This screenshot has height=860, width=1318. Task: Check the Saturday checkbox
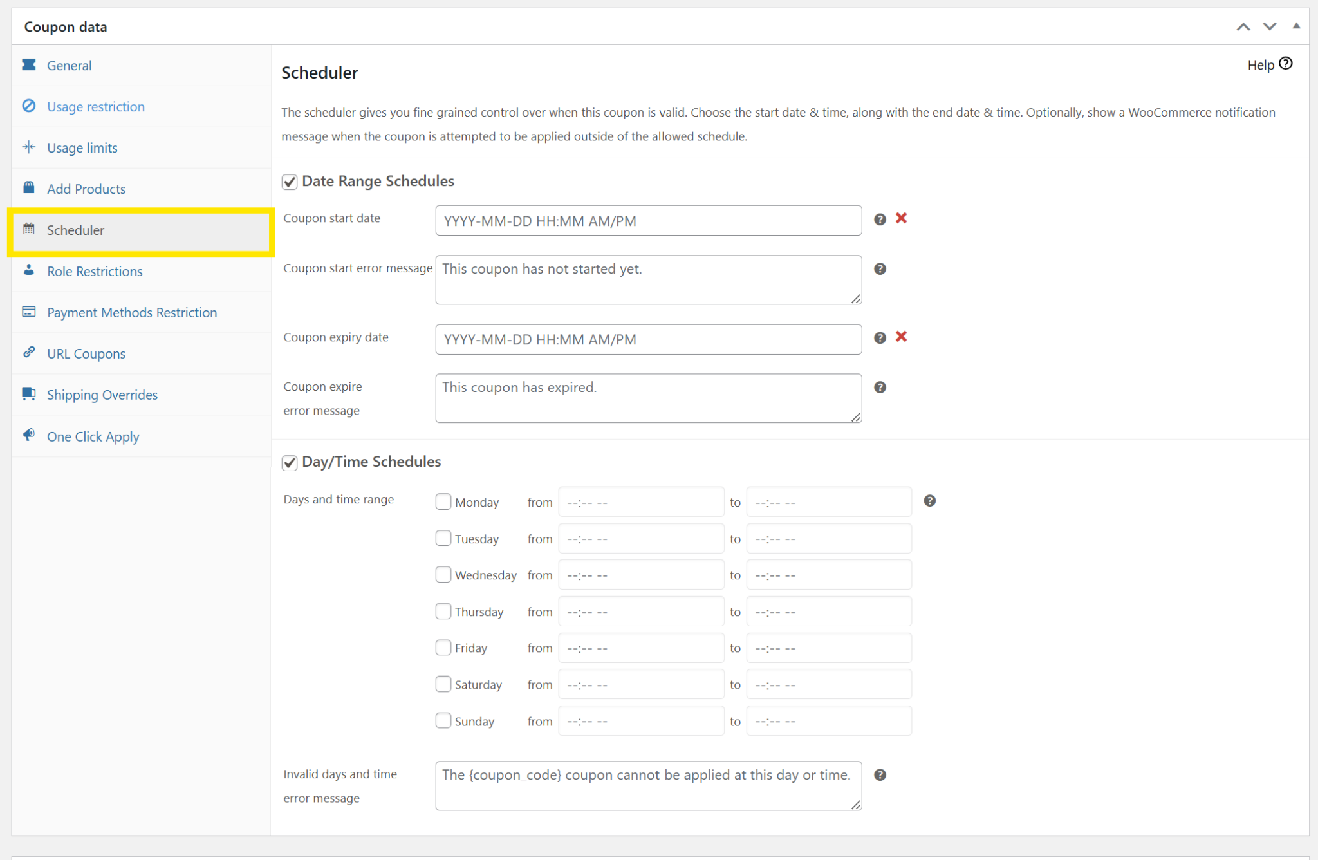tap(443, 684)
